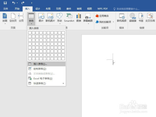Switch to the 设计 tab

click(38, 9)
